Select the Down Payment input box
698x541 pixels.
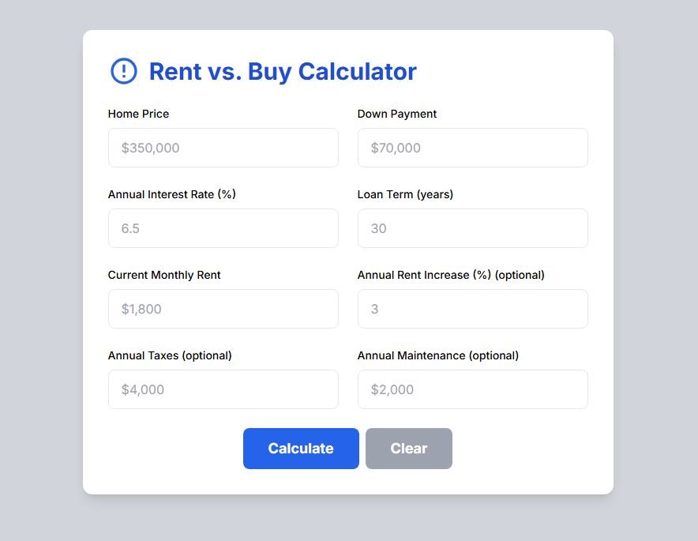pos(473,148)
